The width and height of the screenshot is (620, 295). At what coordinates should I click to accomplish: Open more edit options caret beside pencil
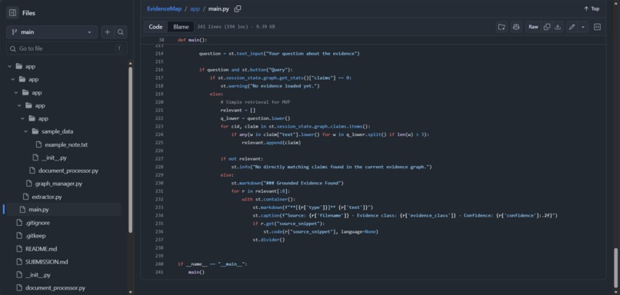(583, 27)
